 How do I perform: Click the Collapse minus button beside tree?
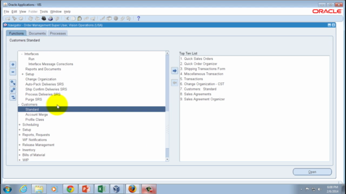(13, 72)
